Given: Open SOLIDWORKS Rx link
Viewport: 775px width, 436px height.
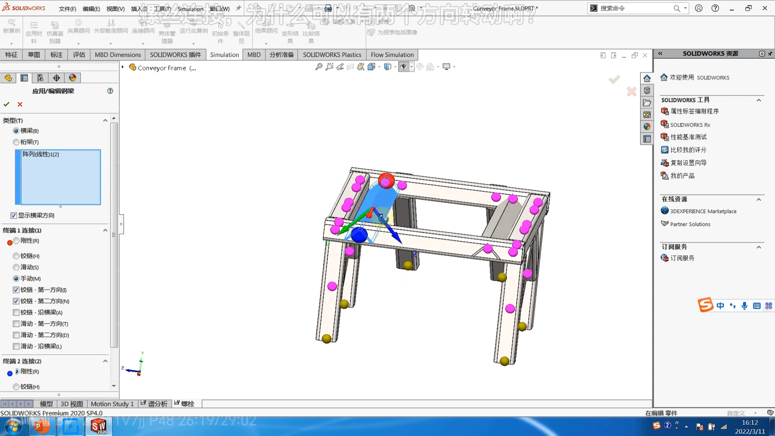Looking at the screenshot, I should tap(690, 125).
